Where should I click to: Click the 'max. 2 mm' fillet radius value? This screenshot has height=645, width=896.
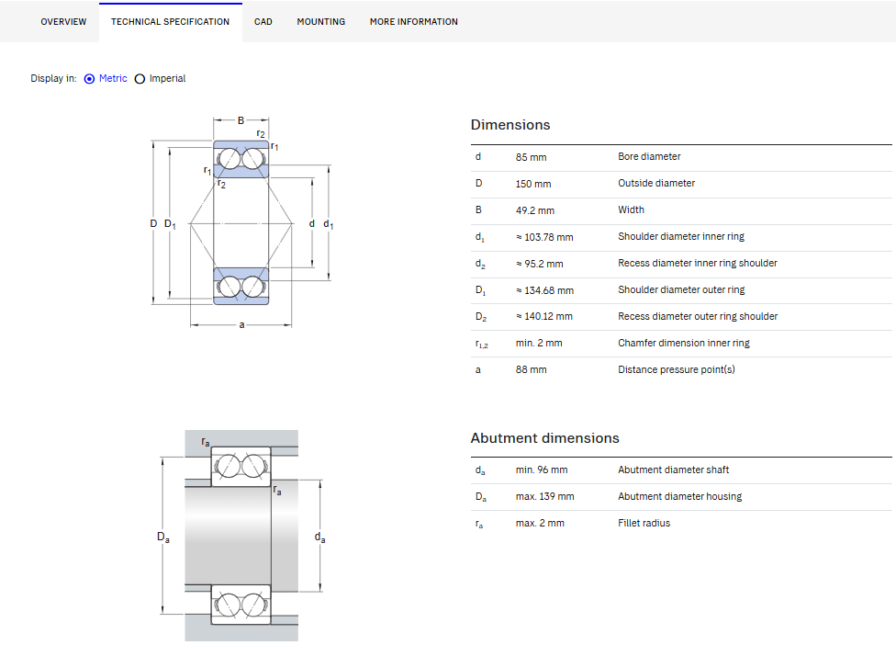click(x=540, y=523)
